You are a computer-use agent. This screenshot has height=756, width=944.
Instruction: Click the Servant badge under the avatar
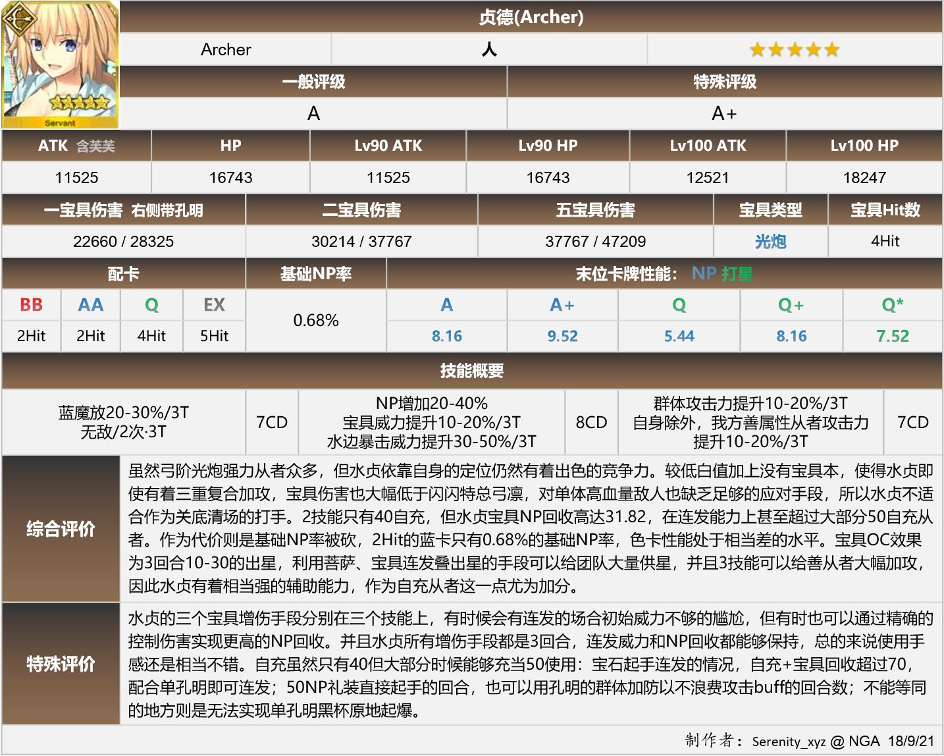[59, 122]
